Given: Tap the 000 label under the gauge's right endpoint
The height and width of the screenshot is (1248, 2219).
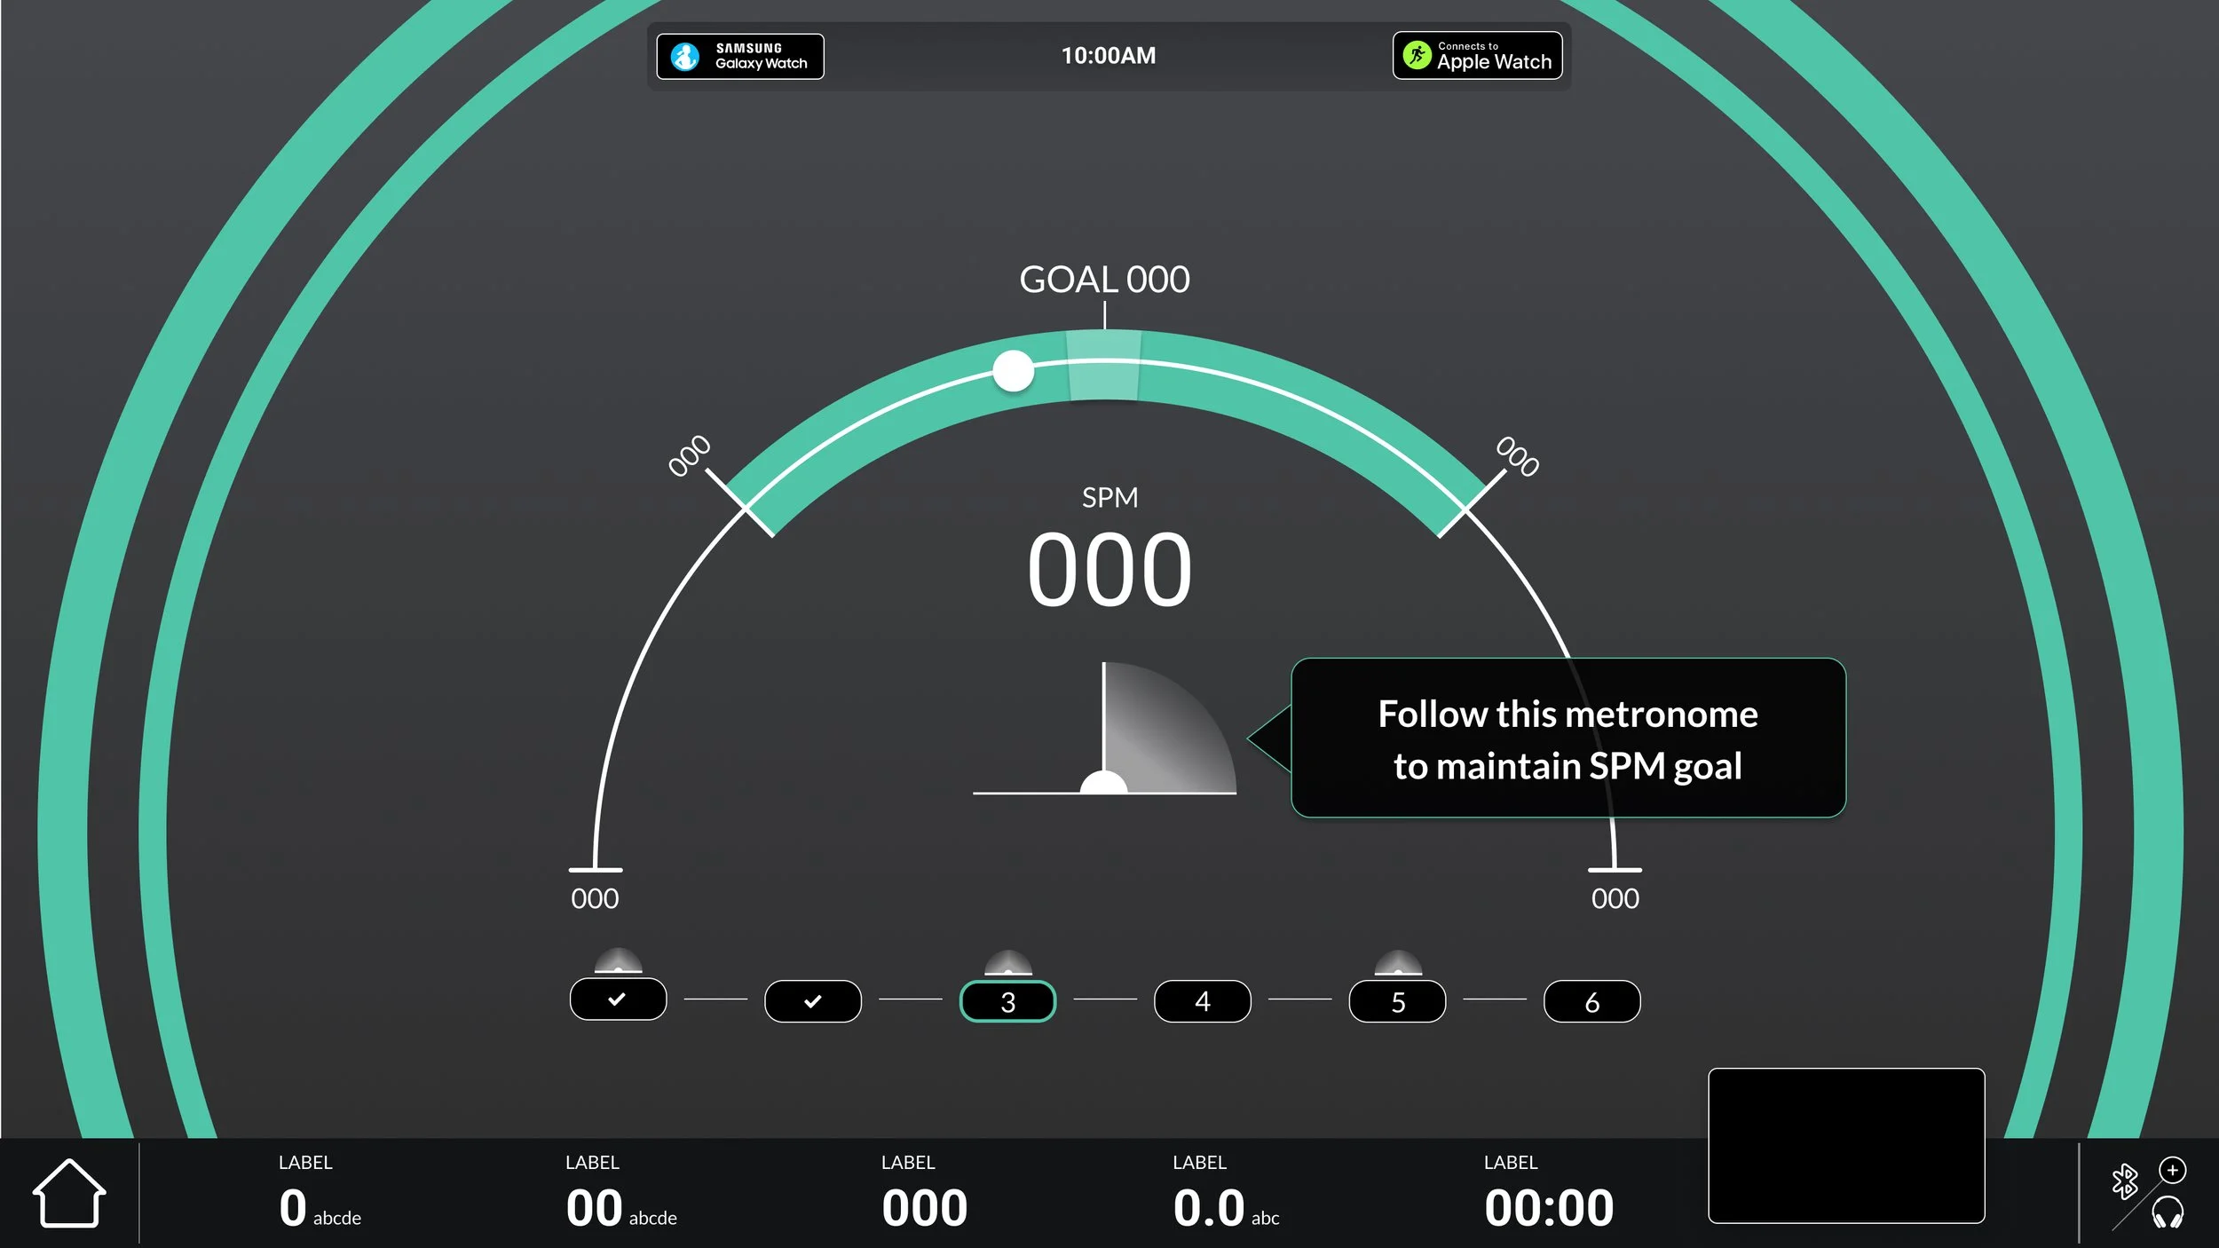Looking at the screenshot, I should coord(1615,898).
